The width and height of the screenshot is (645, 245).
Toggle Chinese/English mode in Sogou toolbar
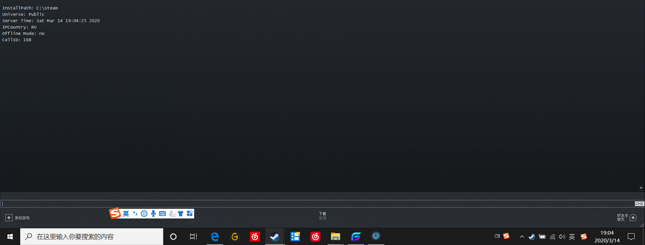[126, 214]
